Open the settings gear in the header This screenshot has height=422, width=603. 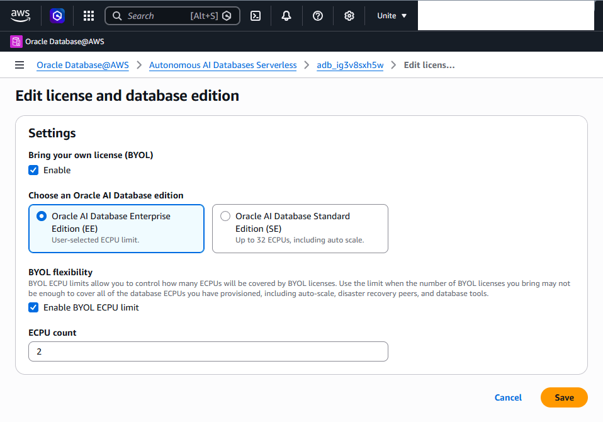349,16
